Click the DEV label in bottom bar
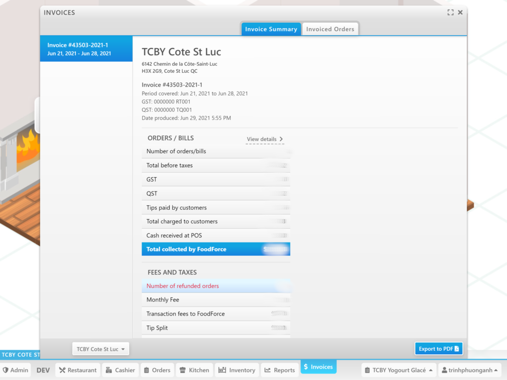 click(x=43, y=370)
